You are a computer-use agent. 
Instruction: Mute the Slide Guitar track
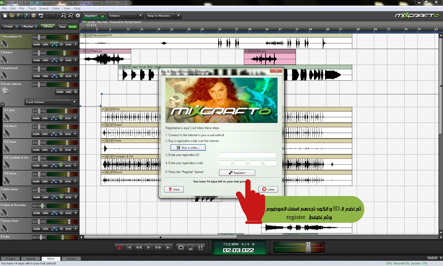(x=37, y=197)
